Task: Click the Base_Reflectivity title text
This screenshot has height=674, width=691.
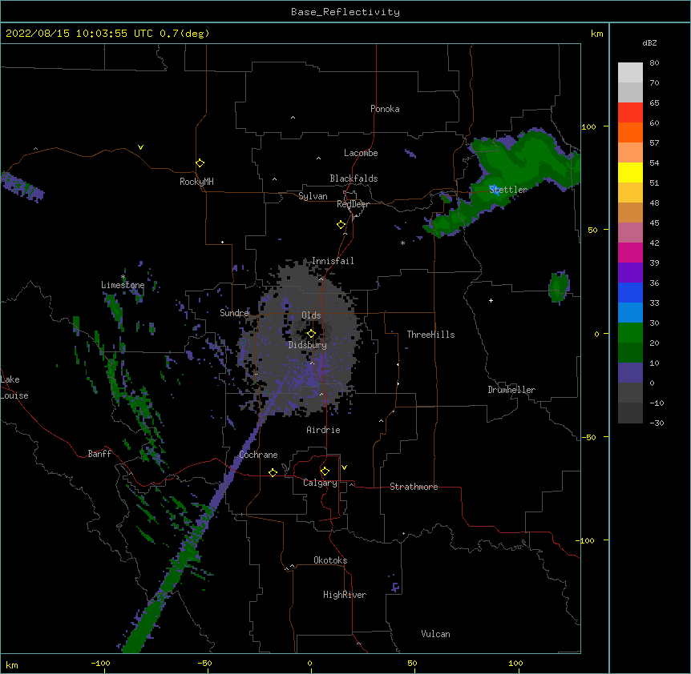Action: (x=345, y=12)
